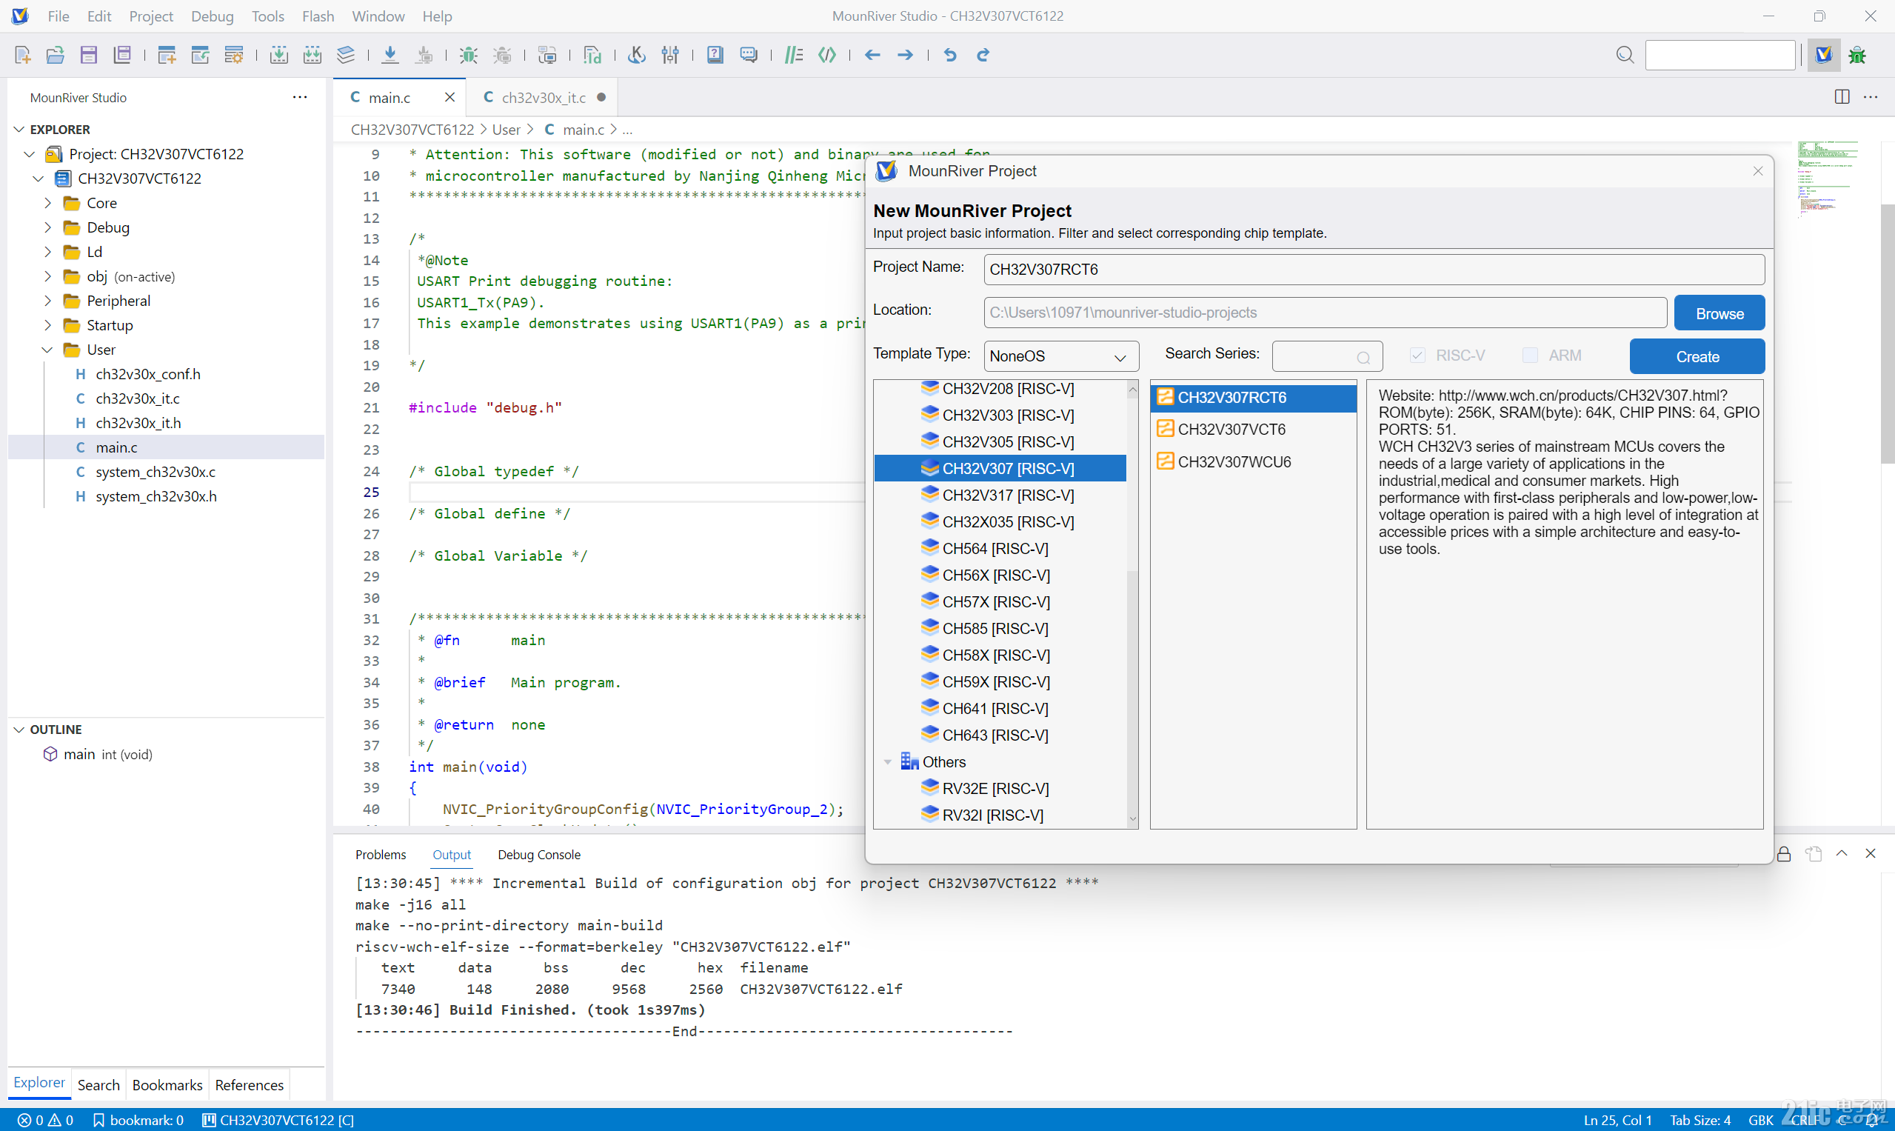Click the Redo toolbar icon

[983, 55]
